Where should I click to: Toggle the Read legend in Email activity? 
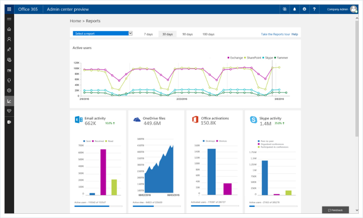[x=109, y=141]
